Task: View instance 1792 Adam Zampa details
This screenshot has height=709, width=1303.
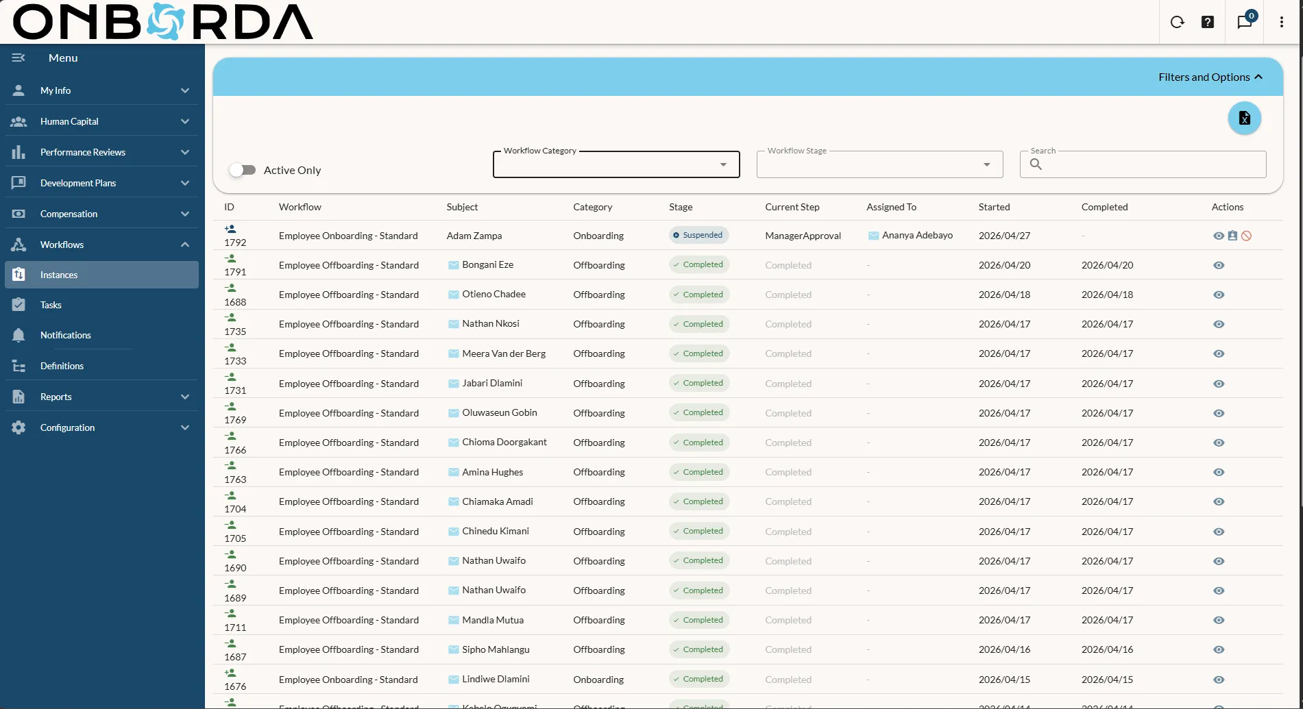Action: [x=1218, y=236]
